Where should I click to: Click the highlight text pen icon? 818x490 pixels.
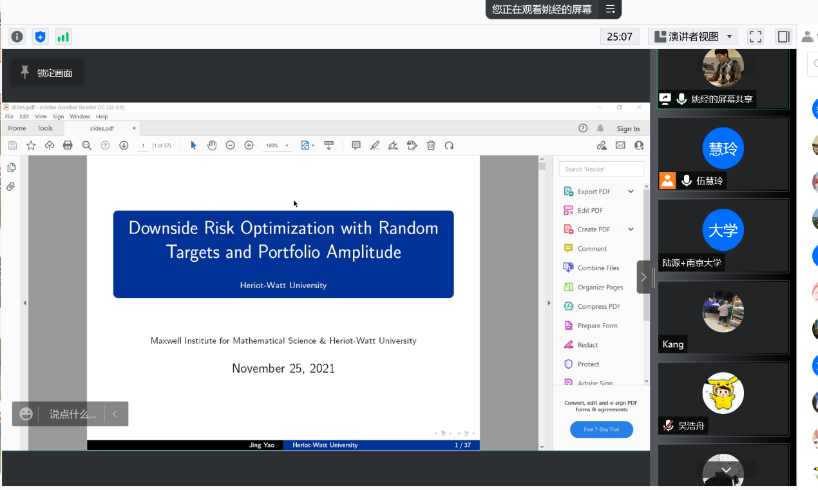click(x=375, y=146)
